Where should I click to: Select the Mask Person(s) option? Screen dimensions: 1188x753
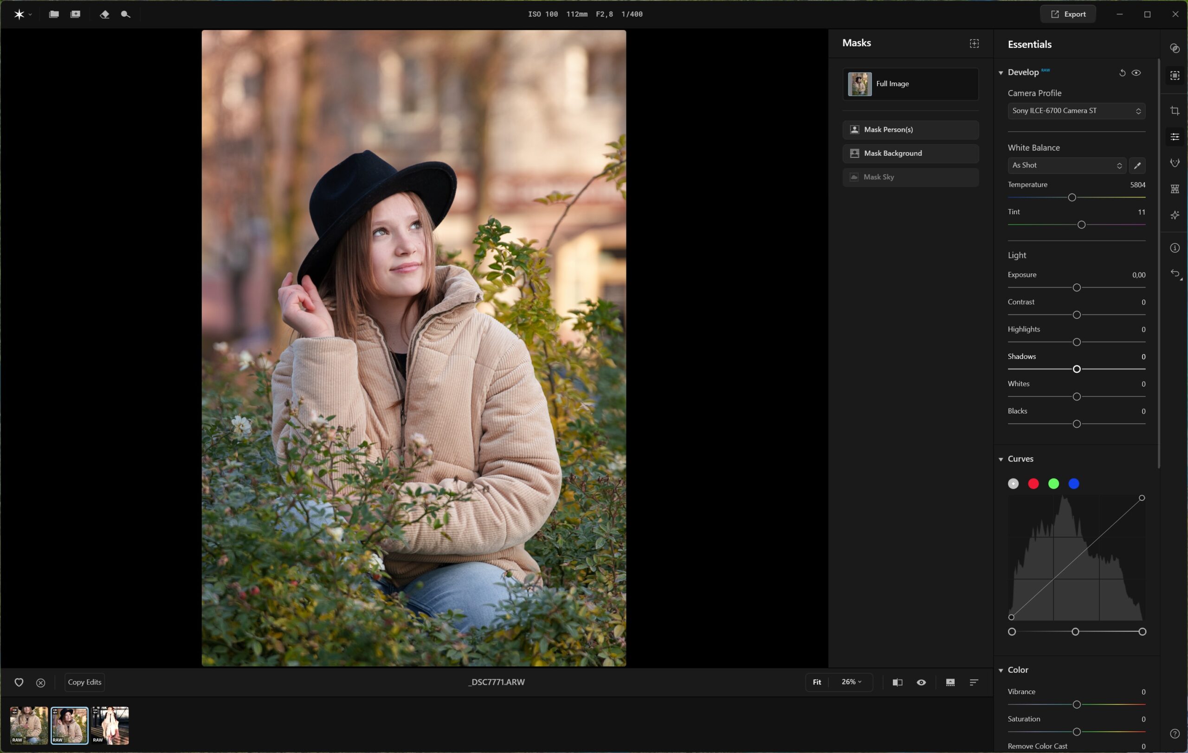point(910,130)
